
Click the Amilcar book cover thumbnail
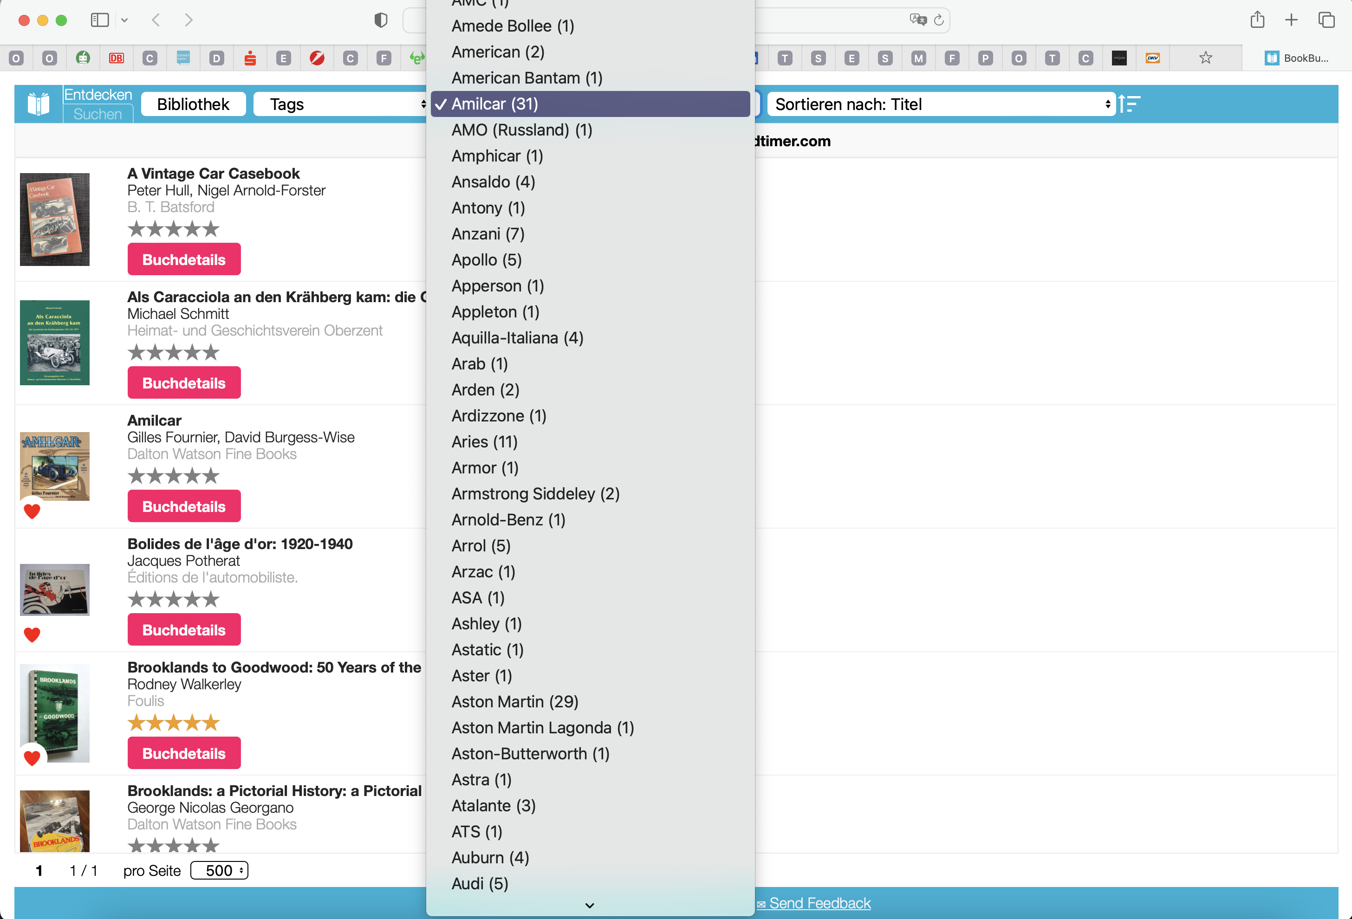[x=55, y=466]
